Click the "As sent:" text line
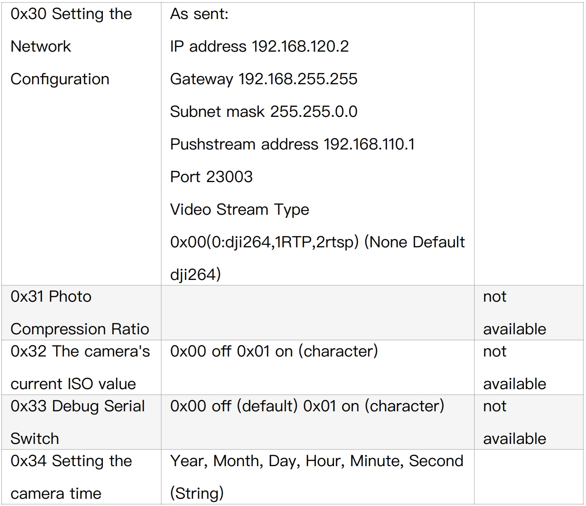Screen dimensions: 586x506 pos(199,14)
